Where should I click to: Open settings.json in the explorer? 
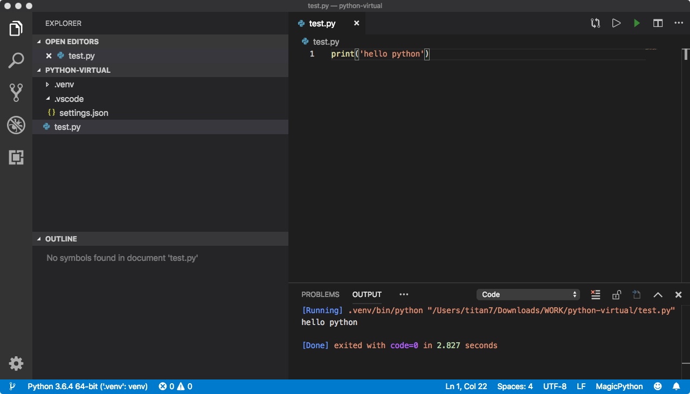(160, 113)
